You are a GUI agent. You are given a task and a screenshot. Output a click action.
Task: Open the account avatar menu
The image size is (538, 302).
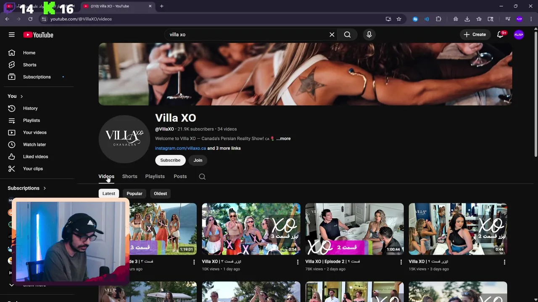click(x=519, y=35)
